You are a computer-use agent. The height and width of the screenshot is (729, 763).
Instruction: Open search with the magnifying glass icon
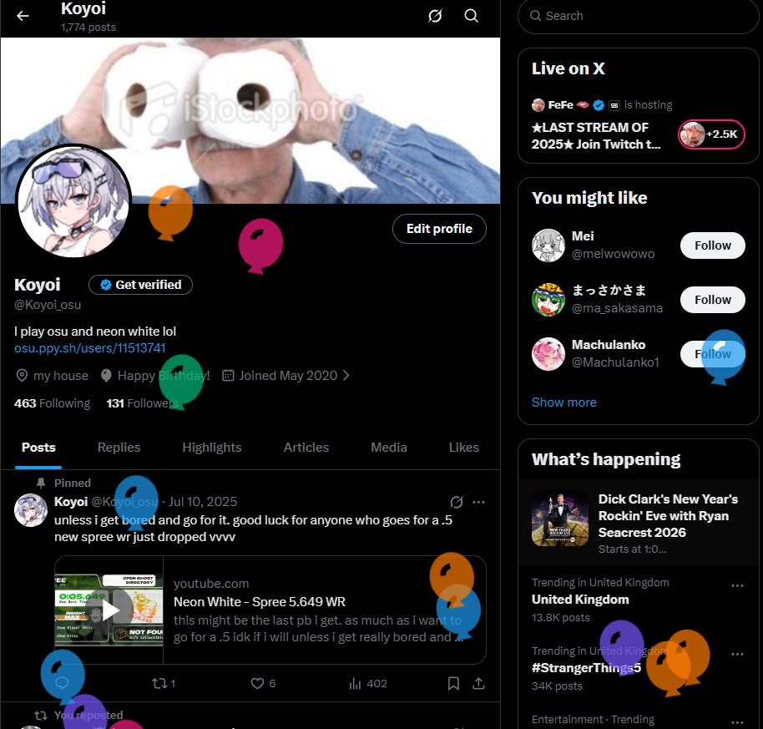471,15
